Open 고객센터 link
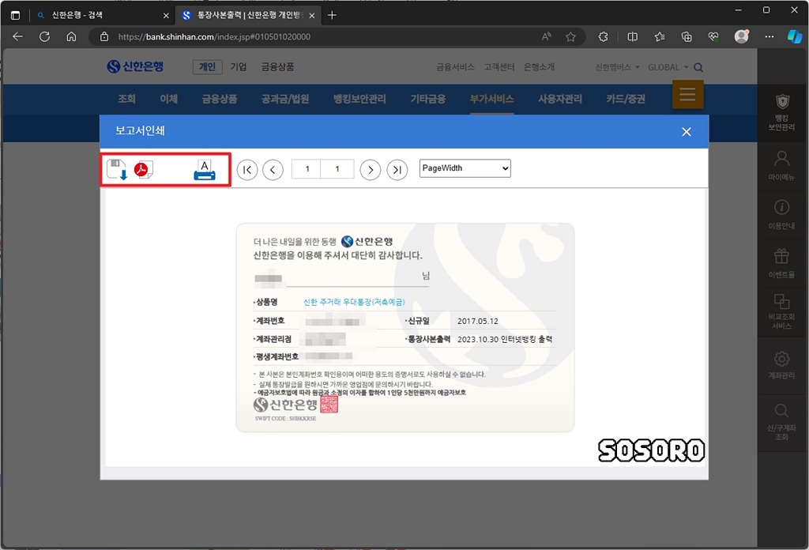Viewport: 809px width, 550px height. tap(499, 67)
